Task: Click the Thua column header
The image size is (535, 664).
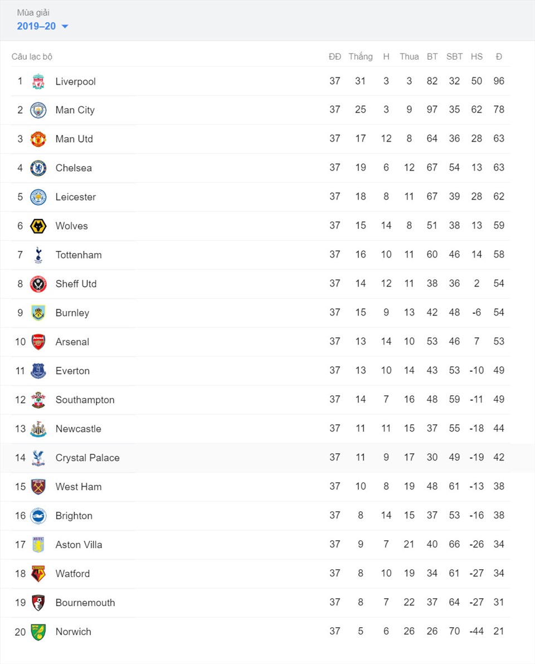Action: pyautogui.click(x=409, y=57)
